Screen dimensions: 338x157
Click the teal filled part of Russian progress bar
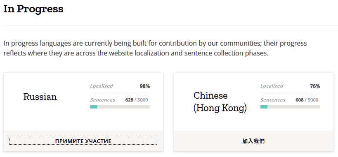(x=94, y=107)
